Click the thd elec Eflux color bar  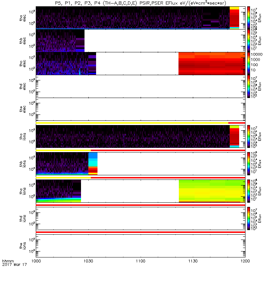coord(249,86)
